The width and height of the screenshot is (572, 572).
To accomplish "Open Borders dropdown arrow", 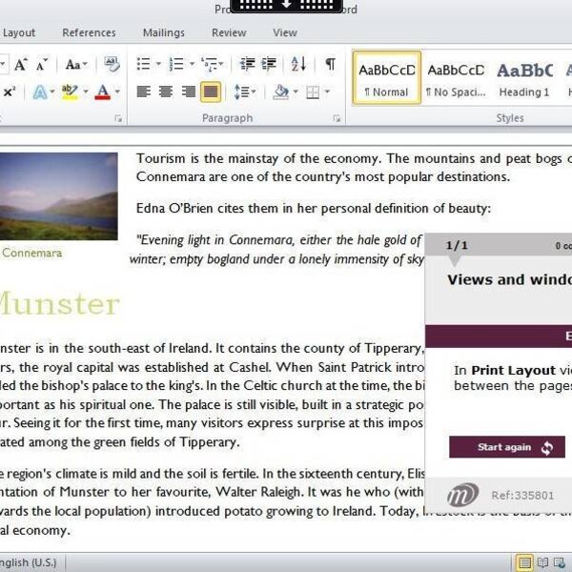I will click(327, 92).
